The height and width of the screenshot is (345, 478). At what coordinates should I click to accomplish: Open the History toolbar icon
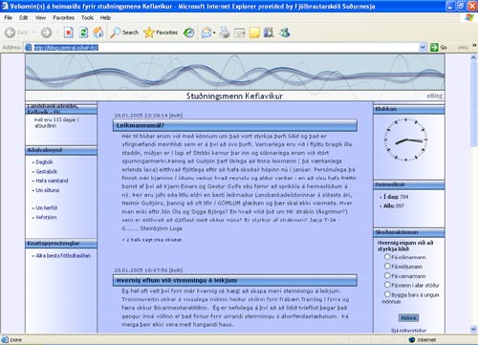coord(189,32)
